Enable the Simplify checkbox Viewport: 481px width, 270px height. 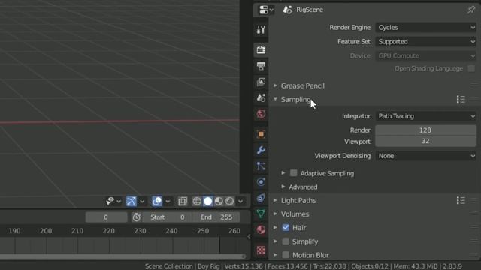tap(286, 241)
